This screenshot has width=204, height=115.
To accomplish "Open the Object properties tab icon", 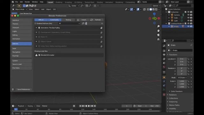I will (x=164, y=77).
